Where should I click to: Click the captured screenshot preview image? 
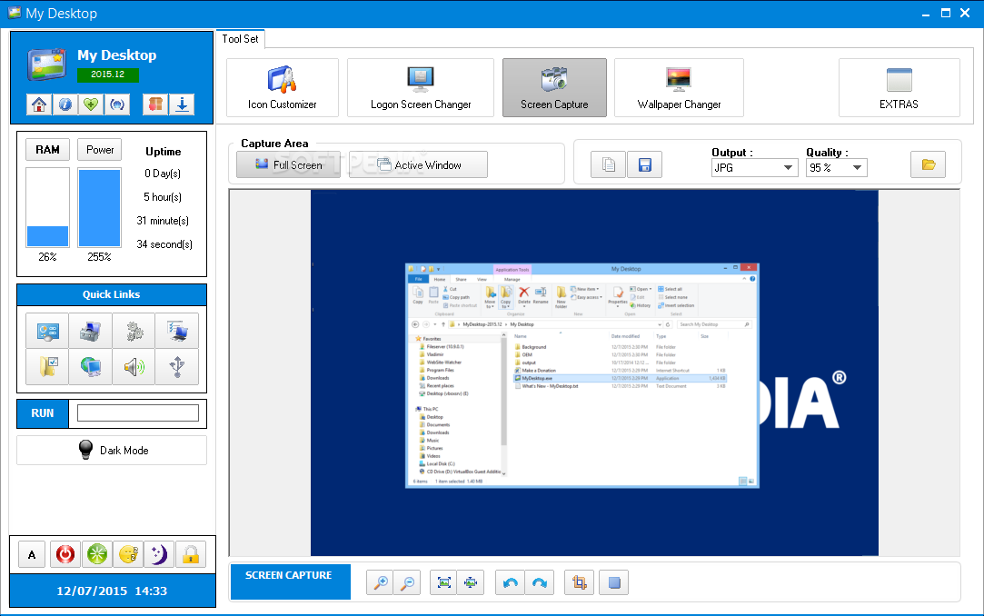point(594,373)
